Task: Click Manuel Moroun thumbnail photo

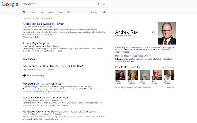Action: coord(169,75)
